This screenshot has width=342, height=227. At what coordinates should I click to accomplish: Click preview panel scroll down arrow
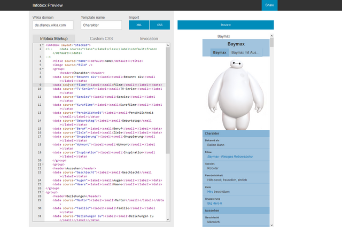pos(271,225)
